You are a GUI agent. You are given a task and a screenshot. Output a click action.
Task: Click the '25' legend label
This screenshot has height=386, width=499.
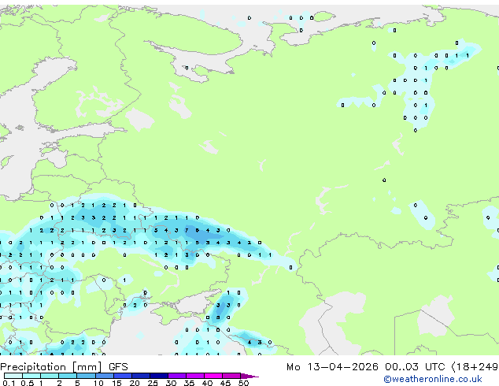153,383
